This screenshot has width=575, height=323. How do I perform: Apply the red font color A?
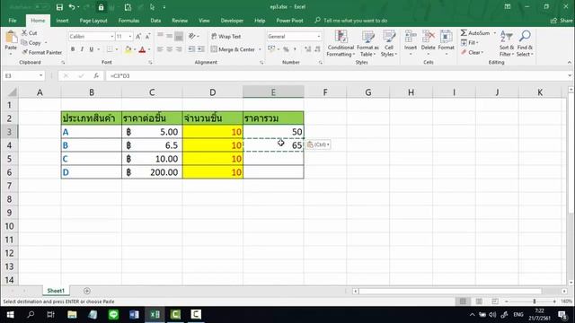click(x=142, y=49)
